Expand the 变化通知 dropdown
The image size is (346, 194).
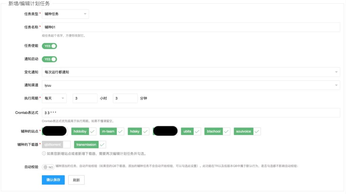click(191, 72)
